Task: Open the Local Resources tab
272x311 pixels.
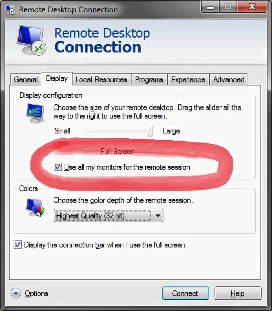Action: pyautogui.click(x=101, y=80)
